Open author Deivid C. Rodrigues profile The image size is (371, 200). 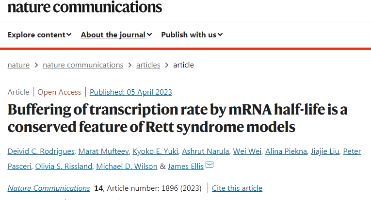[42, 151]
